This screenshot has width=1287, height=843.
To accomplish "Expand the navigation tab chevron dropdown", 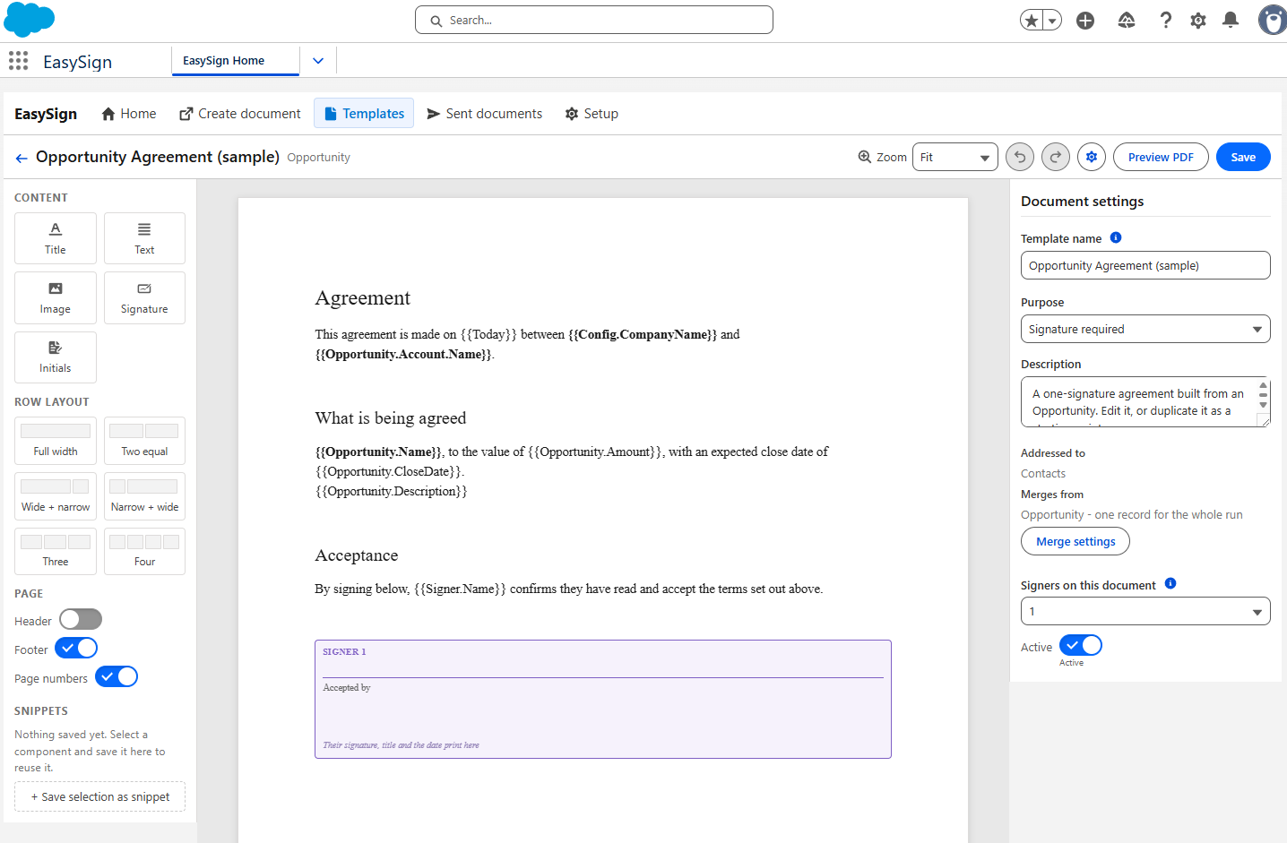I will pos(318,61).
